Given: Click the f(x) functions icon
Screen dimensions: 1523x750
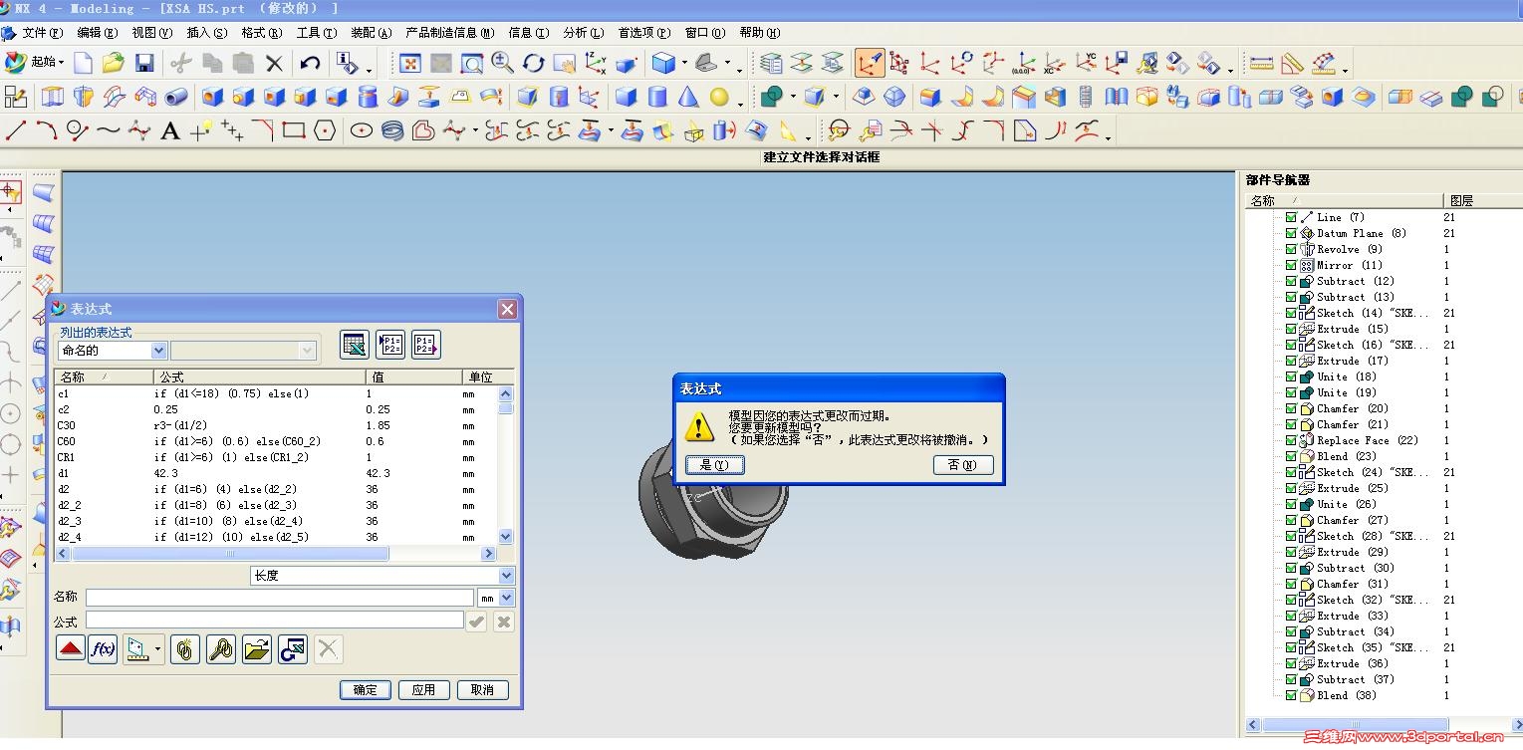Looking at the screenshot, I should (103, 649).
